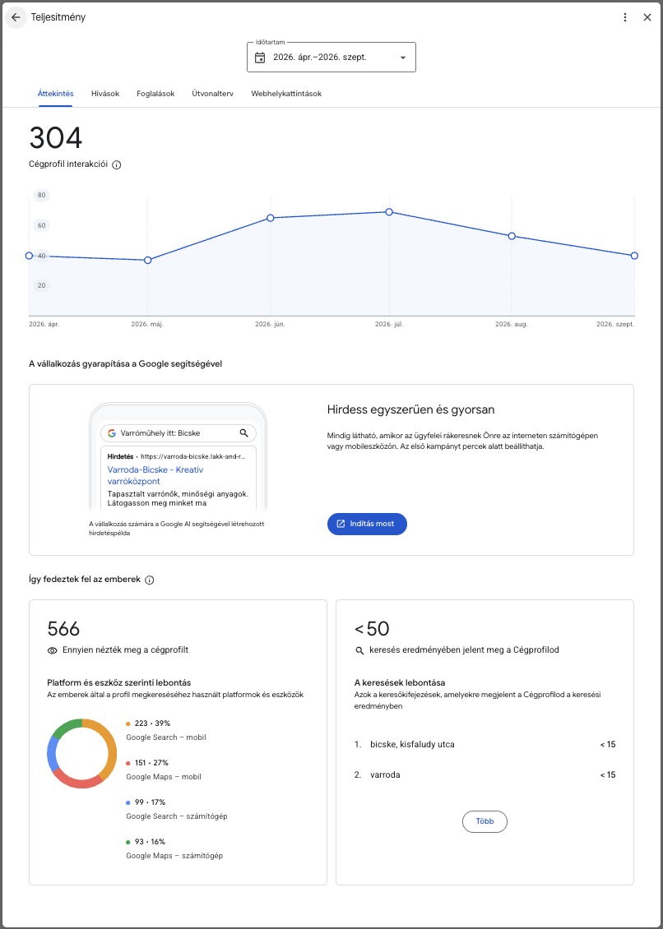
Task: Select the 2026. ápr. chart data point
Action: (x=29, y=256)
